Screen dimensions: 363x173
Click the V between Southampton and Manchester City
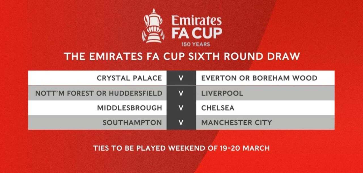181,123
